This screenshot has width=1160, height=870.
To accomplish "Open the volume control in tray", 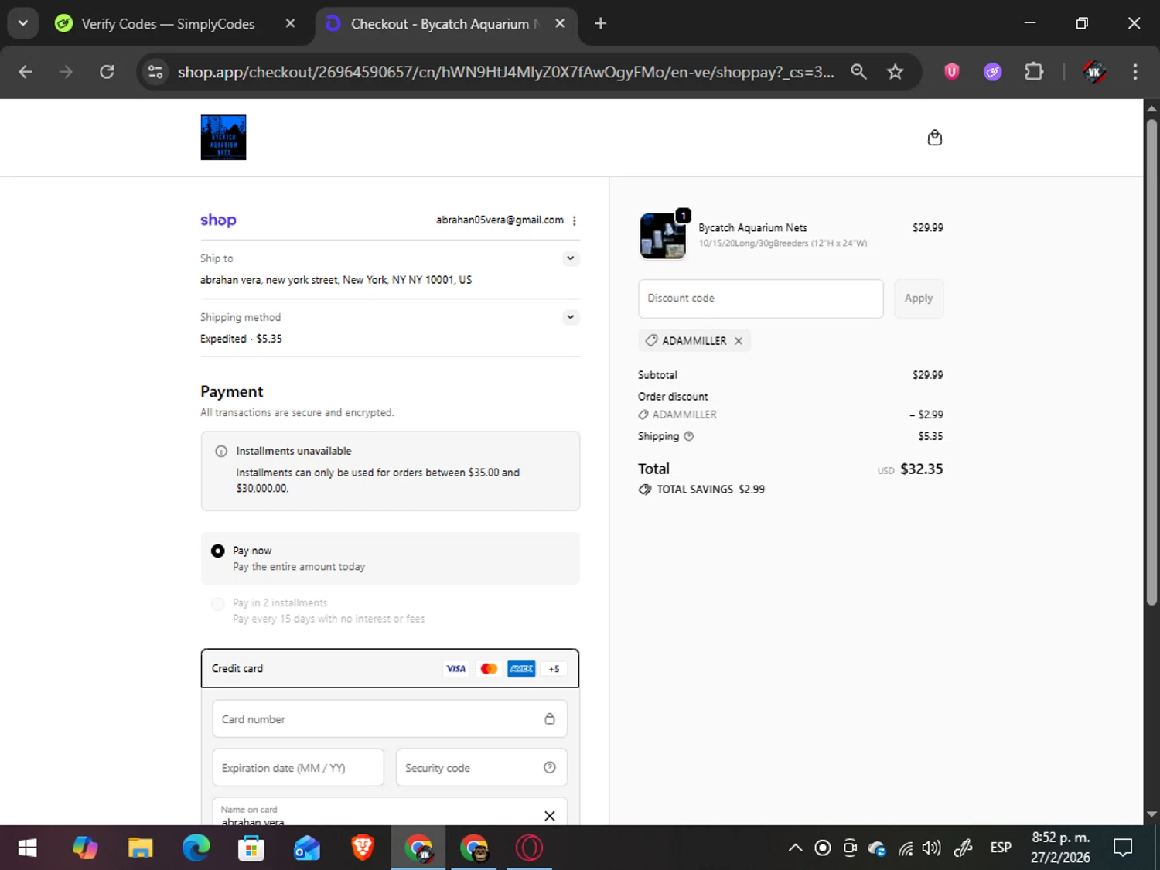I will tap(931, 848).
